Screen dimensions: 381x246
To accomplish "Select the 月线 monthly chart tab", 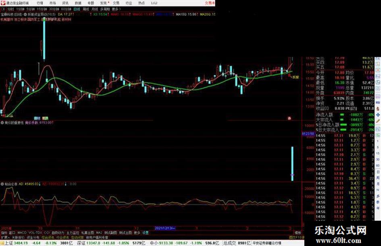I will [x=94, y=9].
